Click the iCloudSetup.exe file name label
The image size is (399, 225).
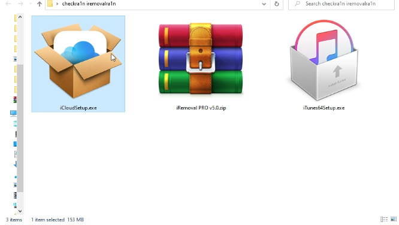tap(78, 108)
